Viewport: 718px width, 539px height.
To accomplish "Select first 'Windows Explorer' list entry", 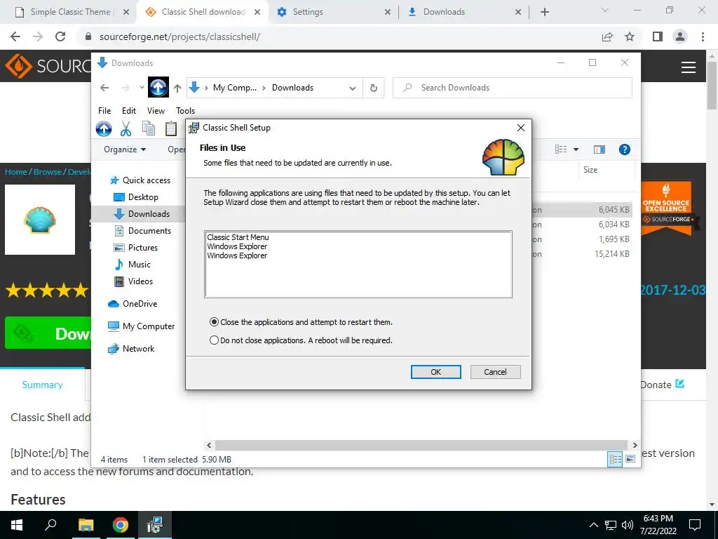I will point(237,246).
